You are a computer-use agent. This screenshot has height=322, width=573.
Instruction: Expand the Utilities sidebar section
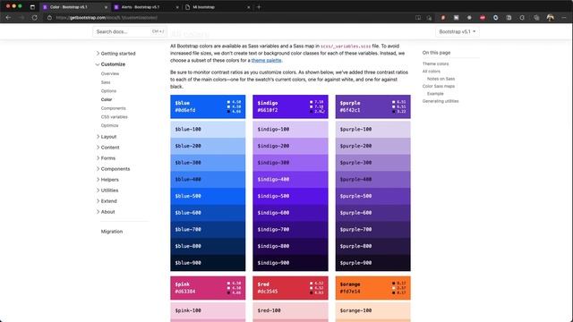coord(107,191)
